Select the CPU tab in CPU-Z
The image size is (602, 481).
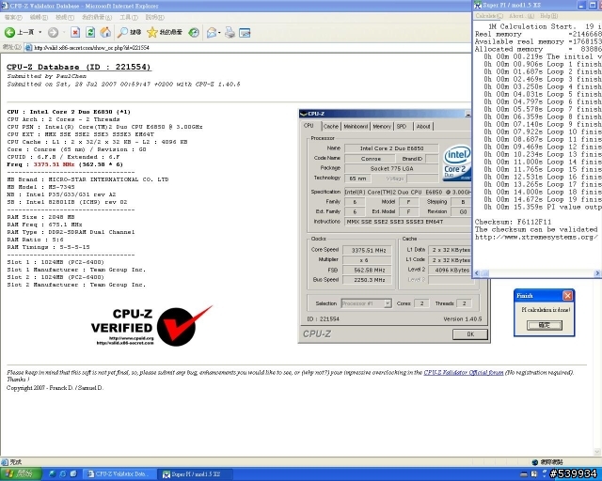pyautogui.click(x=309, y=126)
